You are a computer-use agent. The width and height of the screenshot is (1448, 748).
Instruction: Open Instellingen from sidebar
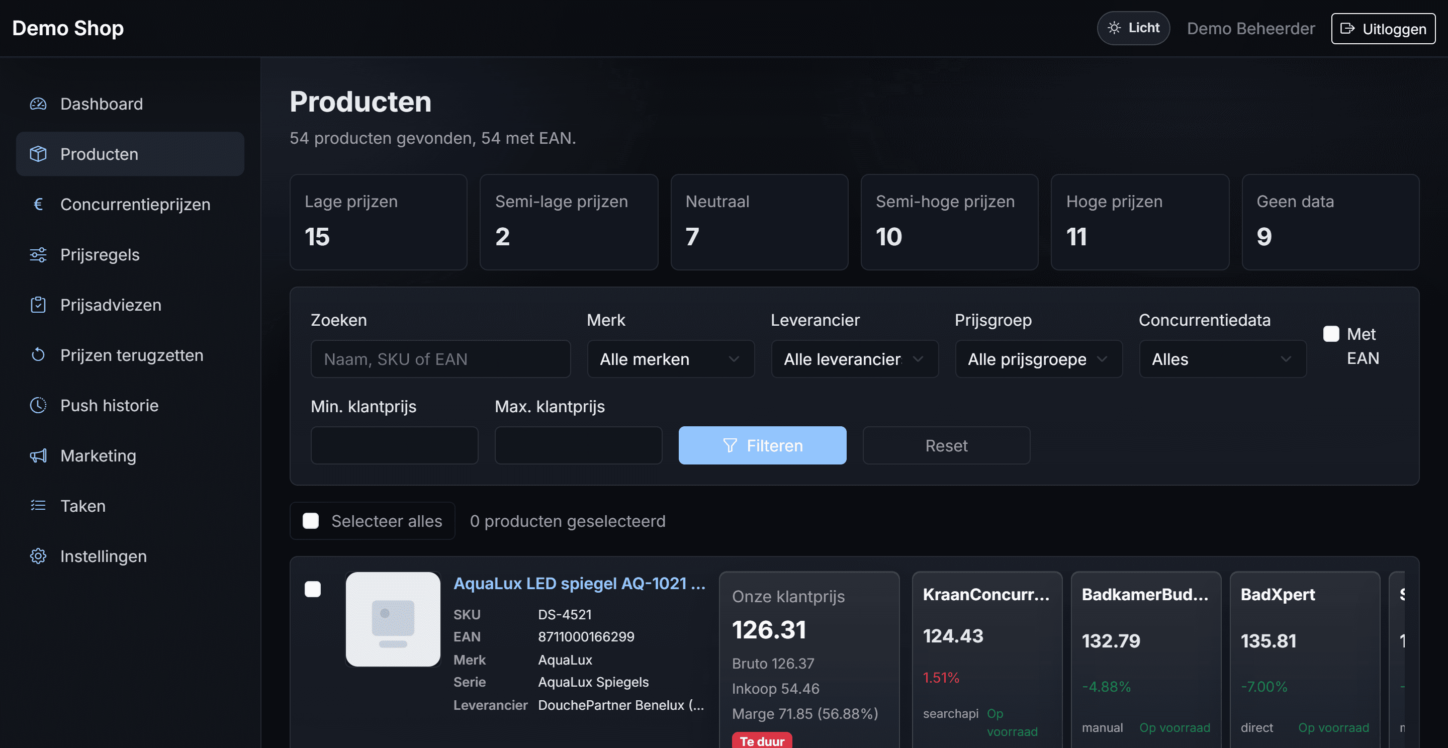pos(130,556)
